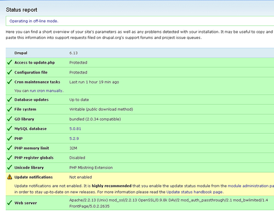Click the 'GD library' label
Screen dimensions: 274x213
24,119
